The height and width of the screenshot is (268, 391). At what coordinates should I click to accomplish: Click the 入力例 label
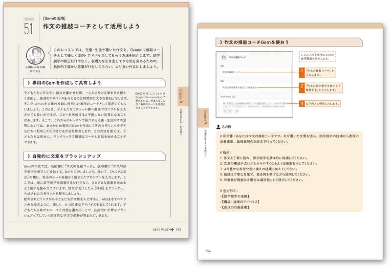pyautogui.click(x=226, y=127)
